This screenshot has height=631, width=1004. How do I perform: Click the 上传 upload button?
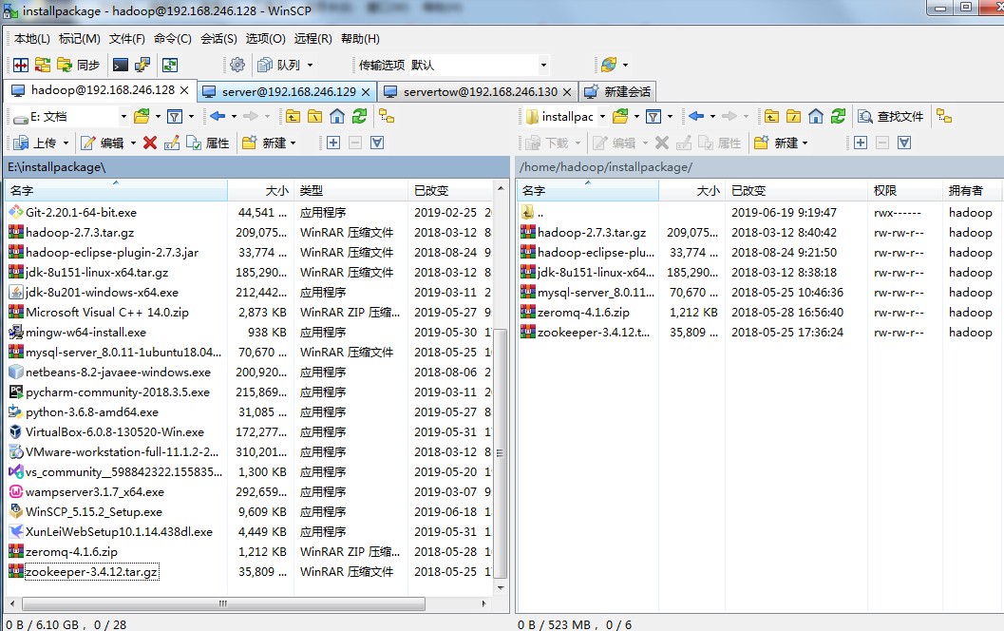[x=35, y=143]
